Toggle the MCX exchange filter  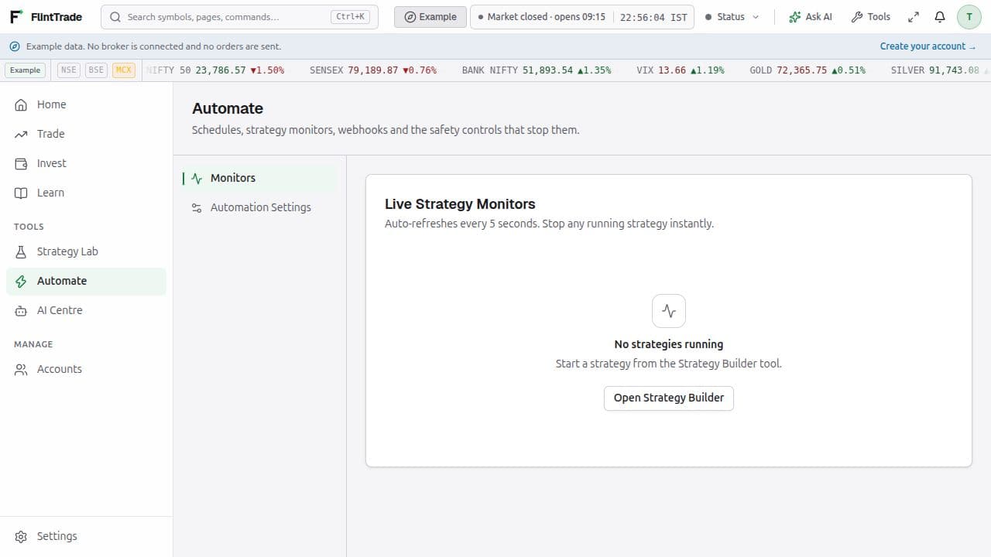[124, 70]
